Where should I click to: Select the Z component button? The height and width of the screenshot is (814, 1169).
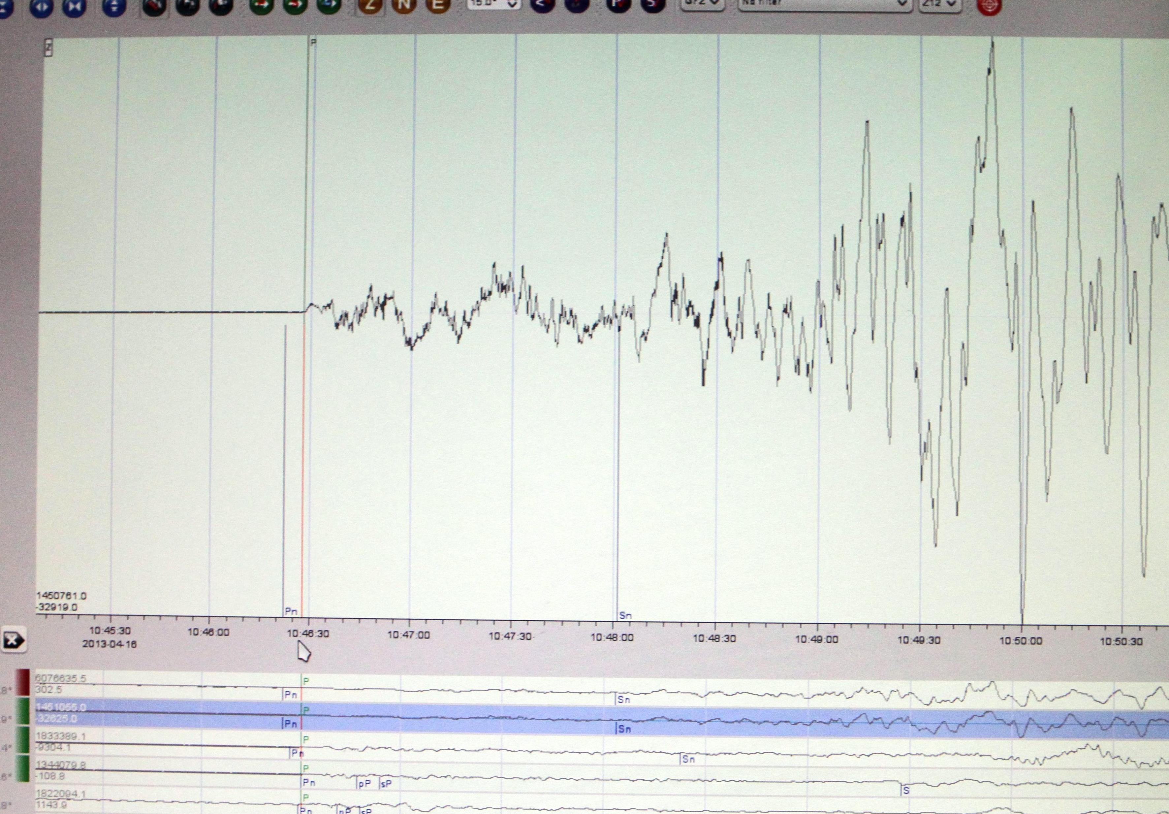tap(371, 5)
